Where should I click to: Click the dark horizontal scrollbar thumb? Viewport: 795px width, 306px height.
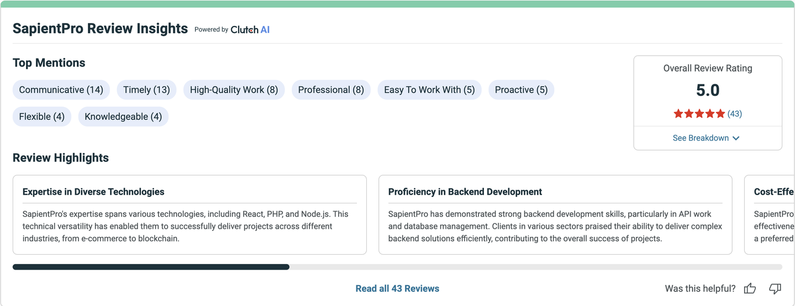[x=151, y=267]
